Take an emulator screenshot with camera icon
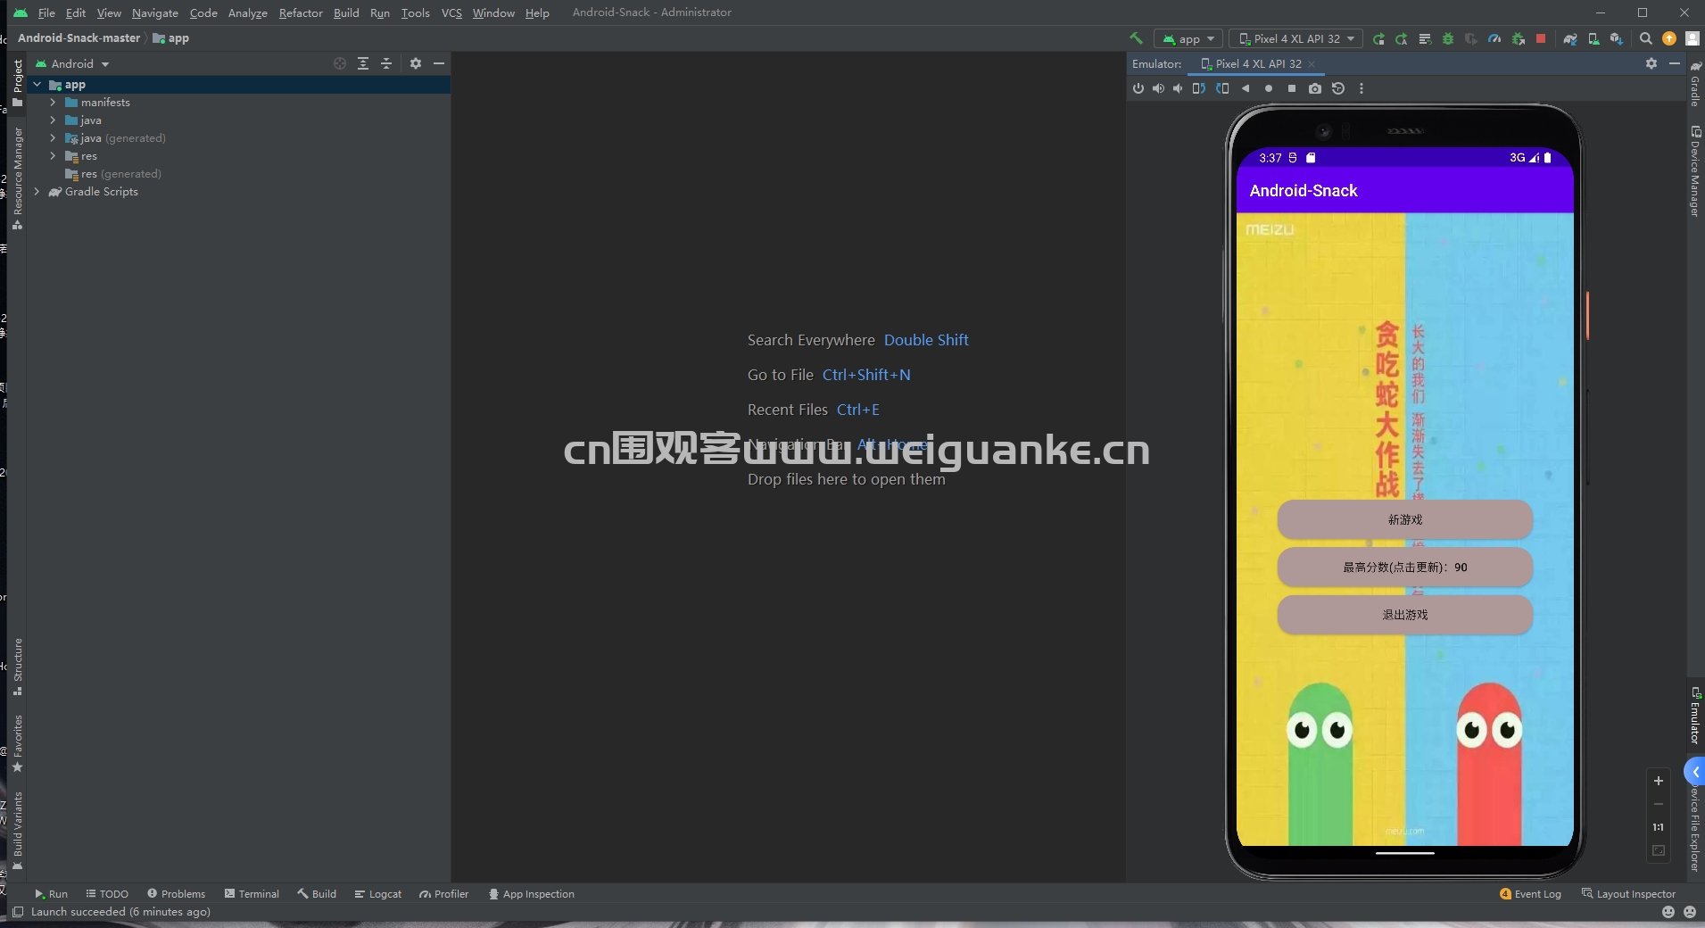The height and width of the screenshot is (928, 1705). click(x=1315, y=88)
